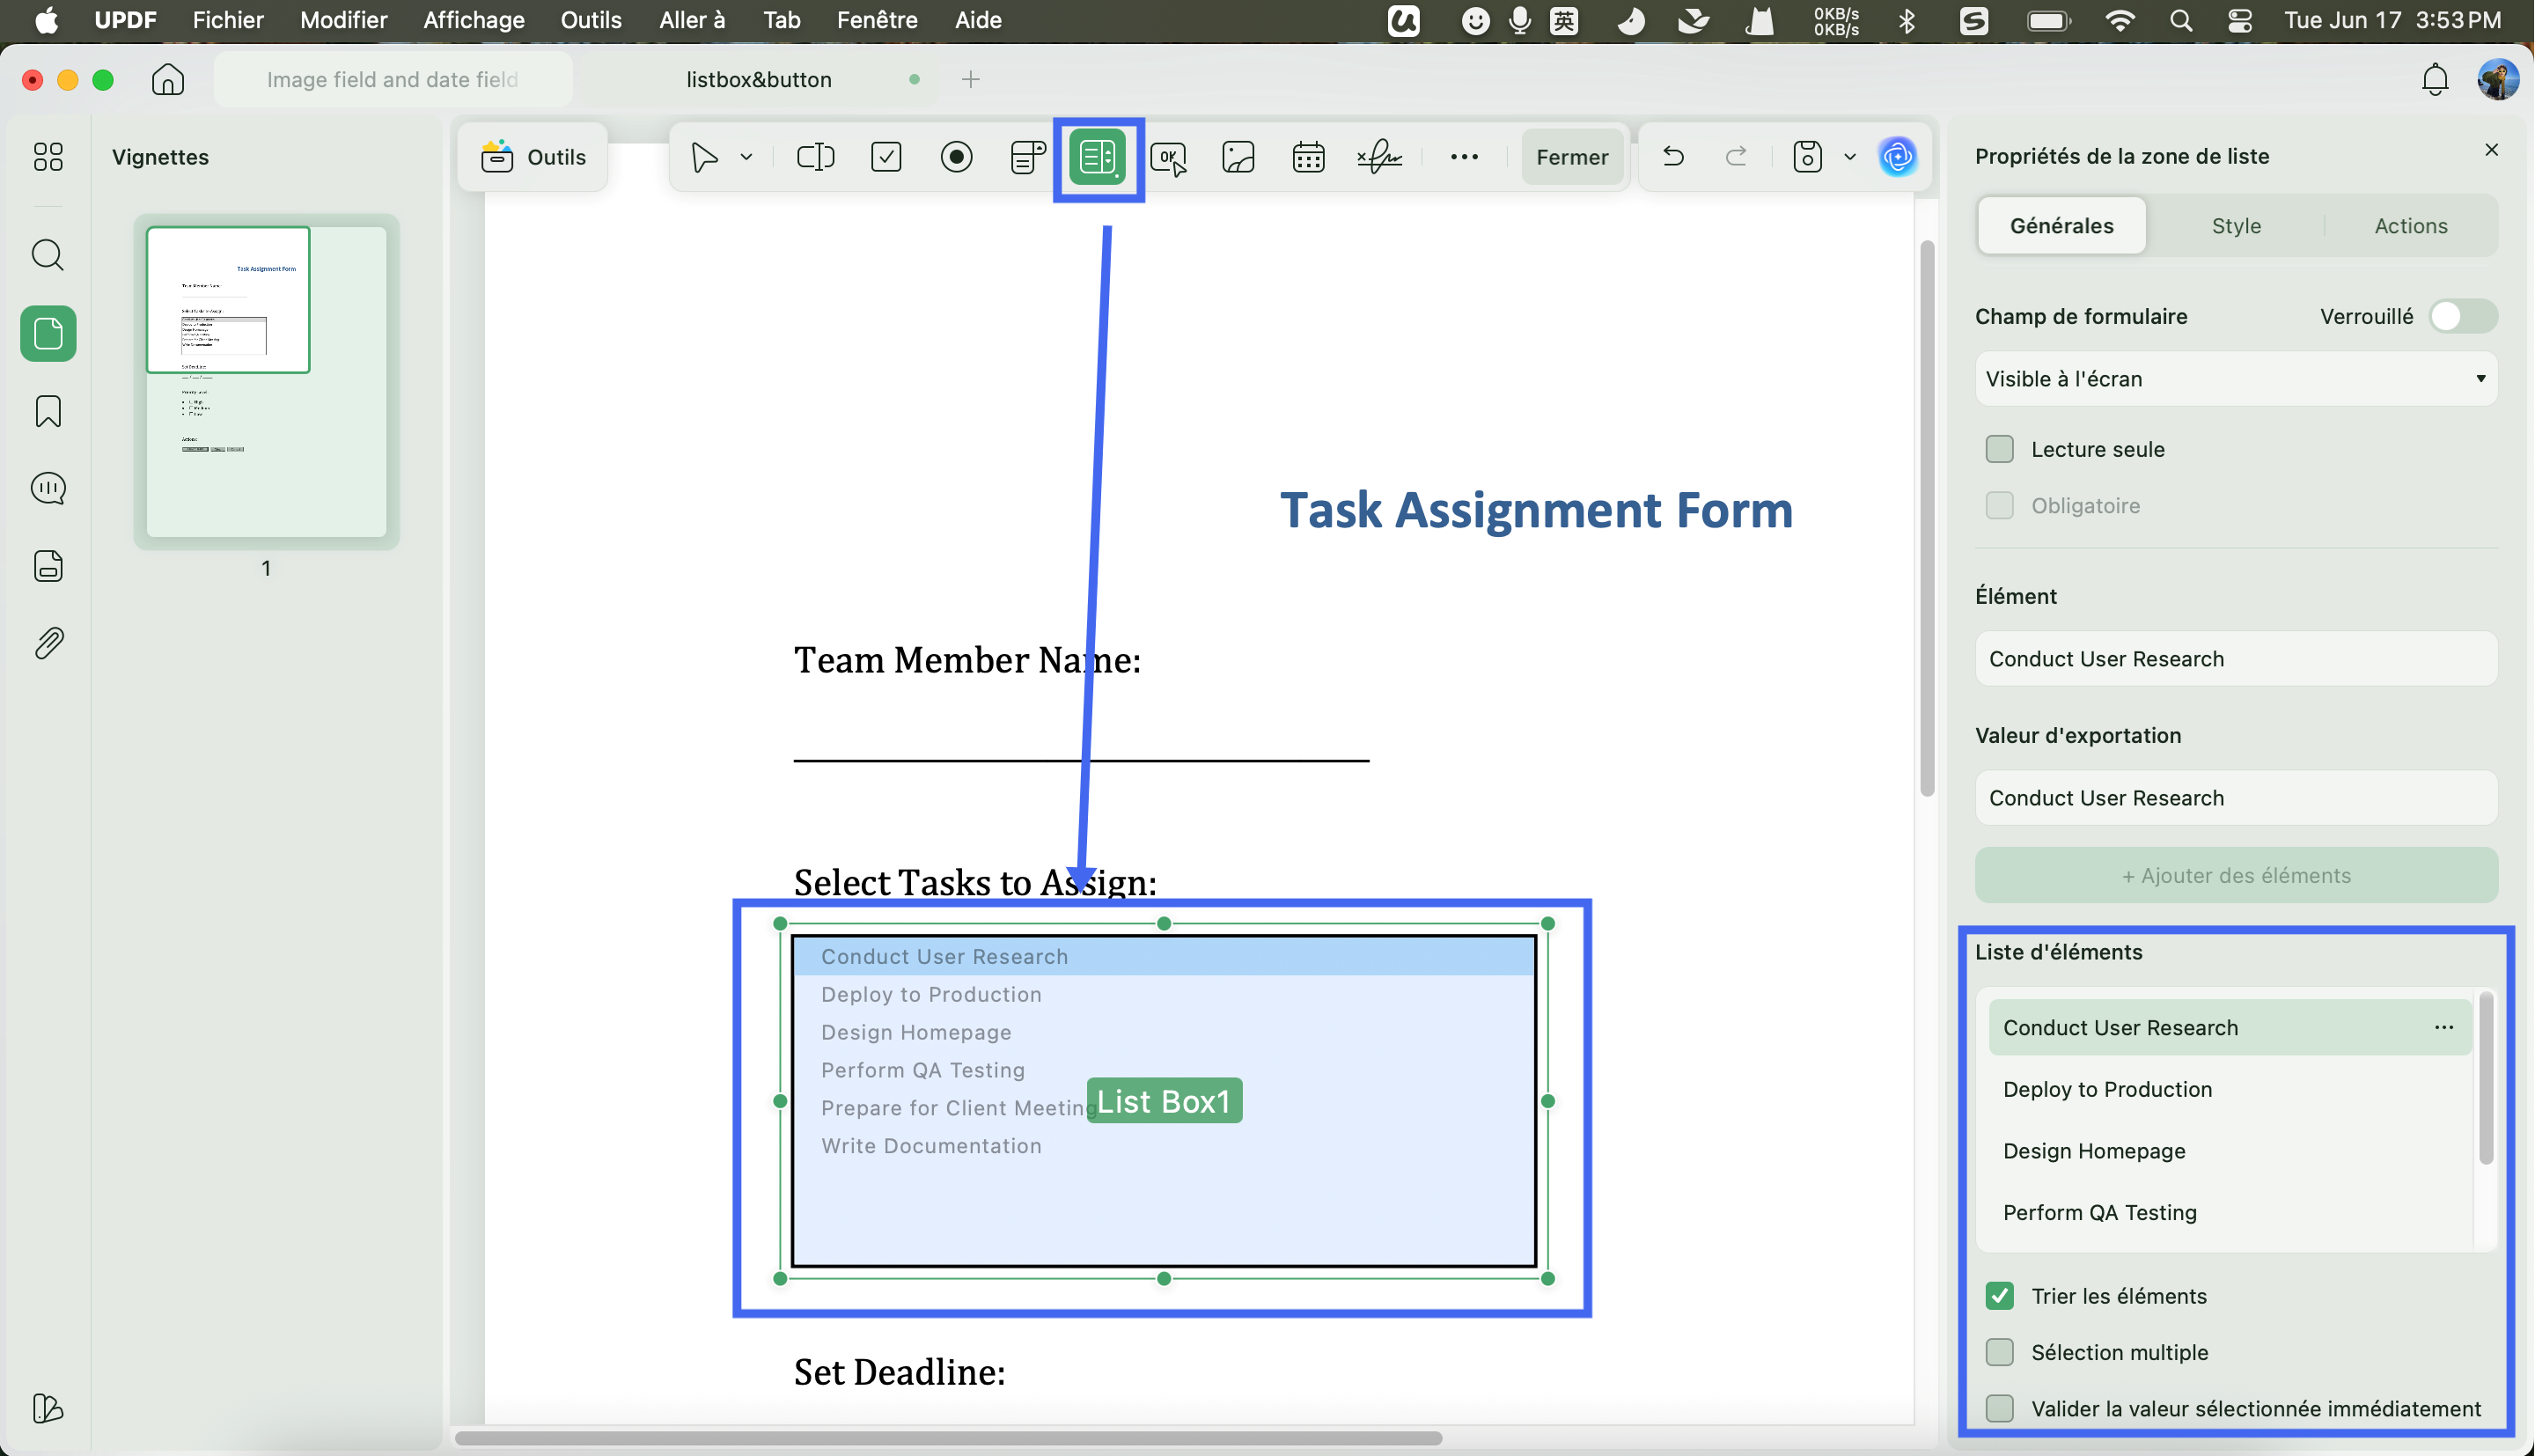Open the Affichage menu
The image size is (2535, 1456).
474,20
